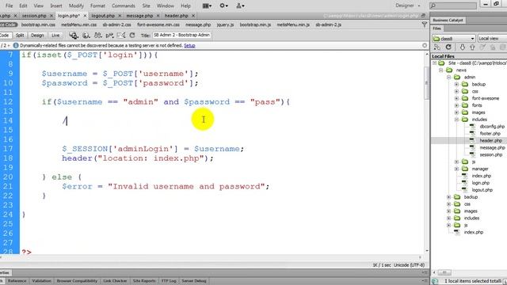Screen dimensions: 507x285
Task: Switch to the message.php document tab
Action: [139, 16]
